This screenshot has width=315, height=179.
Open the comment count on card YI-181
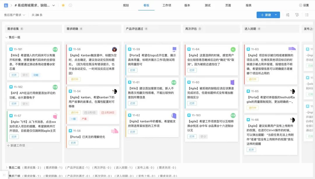click(25, 75)
